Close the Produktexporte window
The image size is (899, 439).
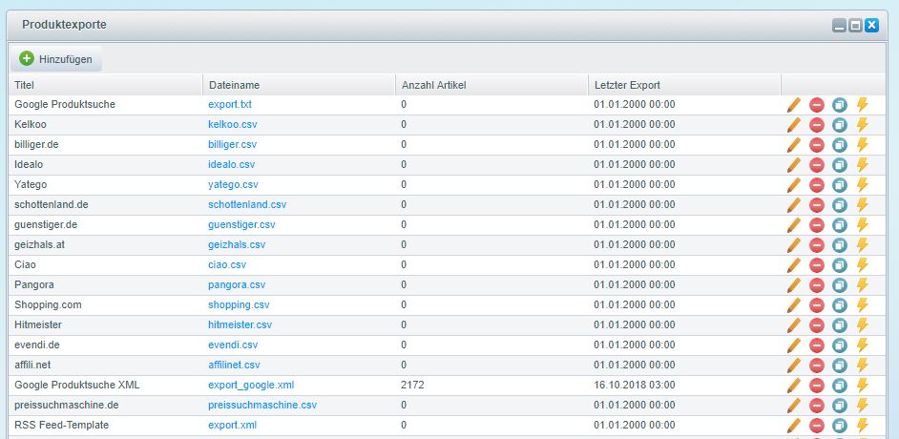pyautogui.click(x=872, y=25)
